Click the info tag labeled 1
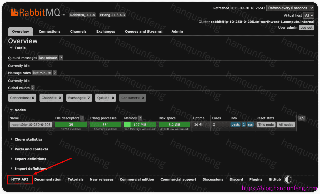The image size is (320, 194). pos(244,125)
